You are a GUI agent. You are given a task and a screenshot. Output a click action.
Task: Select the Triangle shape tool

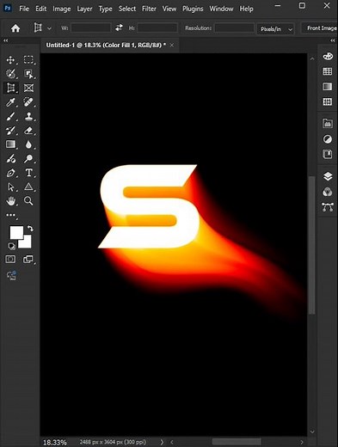point(28,187)
